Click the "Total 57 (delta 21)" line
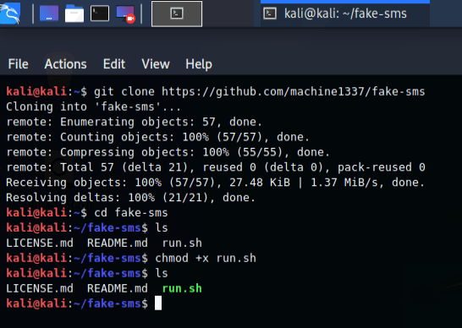Viewport: 462px width, 328px height. click(216, 167)
